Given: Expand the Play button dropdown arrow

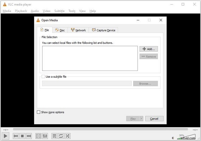Looking at the screenshot, I should [x=142, y=119].
